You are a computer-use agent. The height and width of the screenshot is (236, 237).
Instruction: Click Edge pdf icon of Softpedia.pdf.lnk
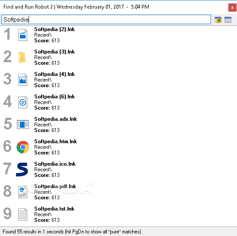click(x=22, y=192)
